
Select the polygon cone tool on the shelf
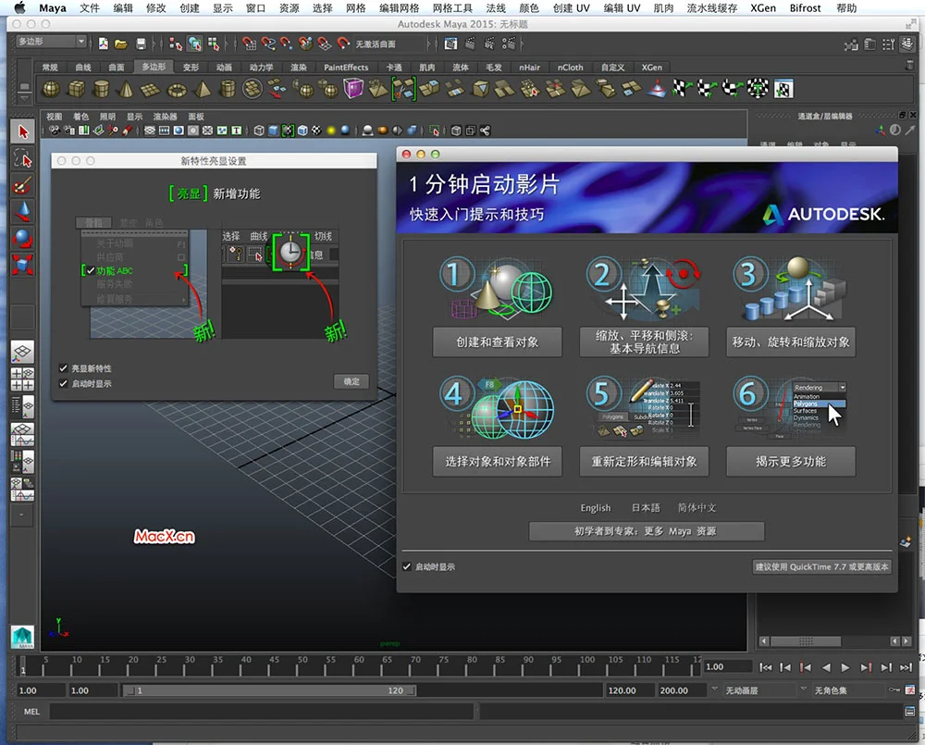127,88
